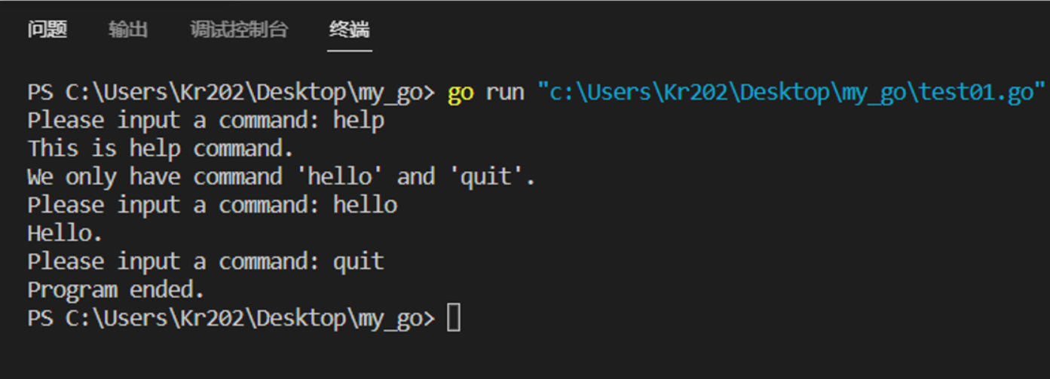The width and height of the screenshot is (1050, 379).
Task: Open the 输出 (Output) tab
Action: click(x=127, y=29)
